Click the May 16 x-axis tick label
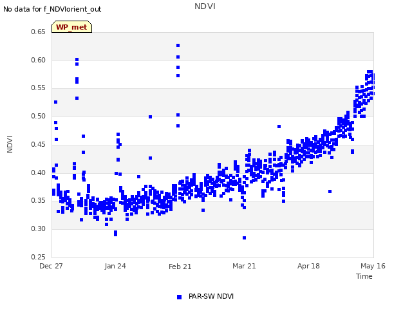This screenshot has height=309, width=412. (373, 266)
